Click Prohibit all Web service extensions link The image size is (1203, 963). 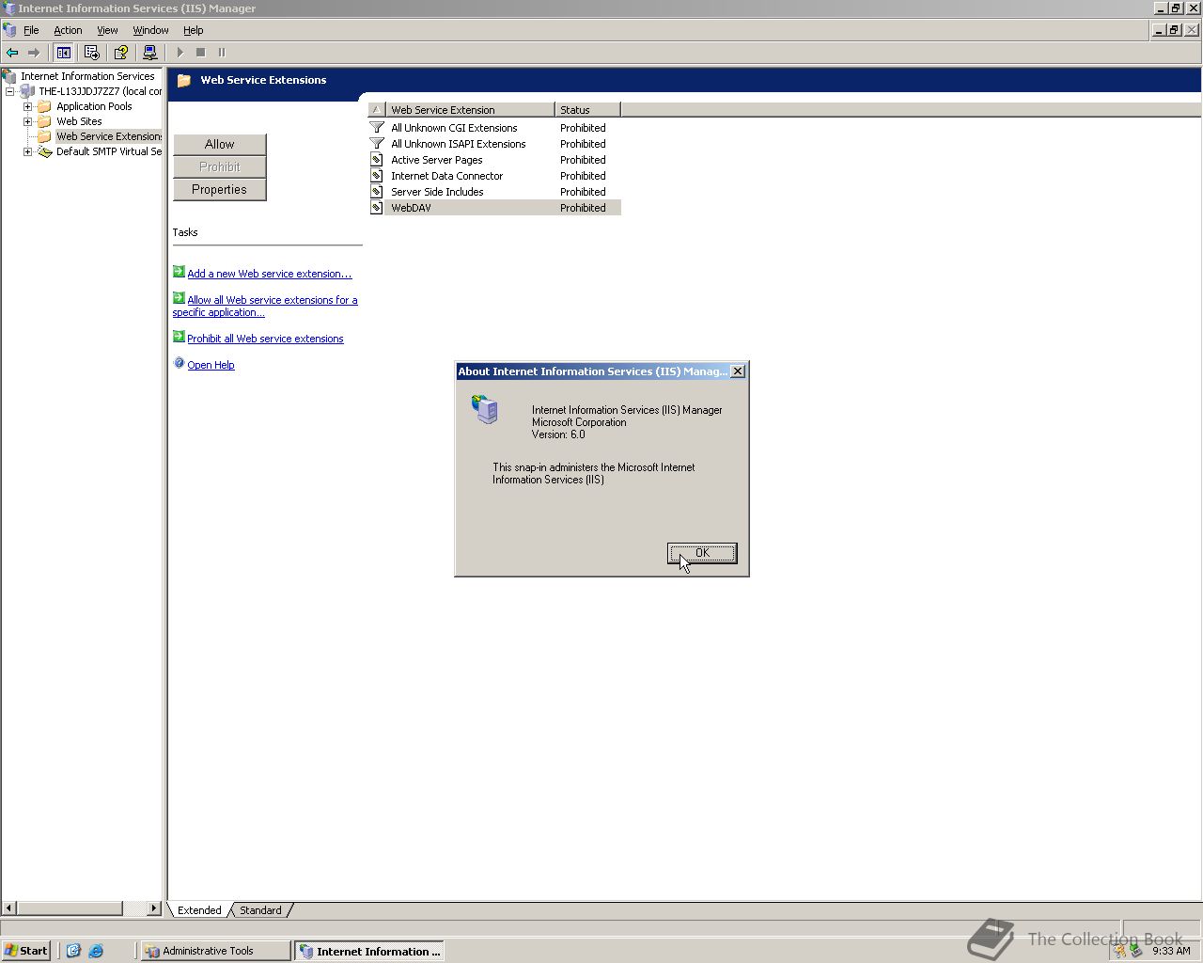click(x=265, y=339)
